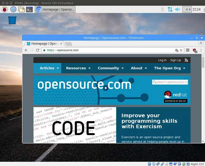The image size is (205, 166).
Task: Open the Wastebasket on the desktop
Action: click(12, 20)
